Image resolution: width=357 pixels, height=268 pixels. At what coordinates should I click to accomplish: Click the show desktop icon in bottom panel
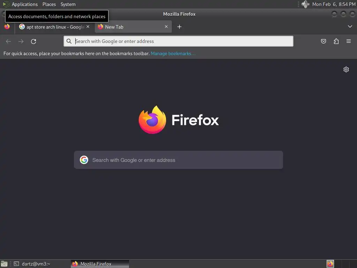point(4,264)
